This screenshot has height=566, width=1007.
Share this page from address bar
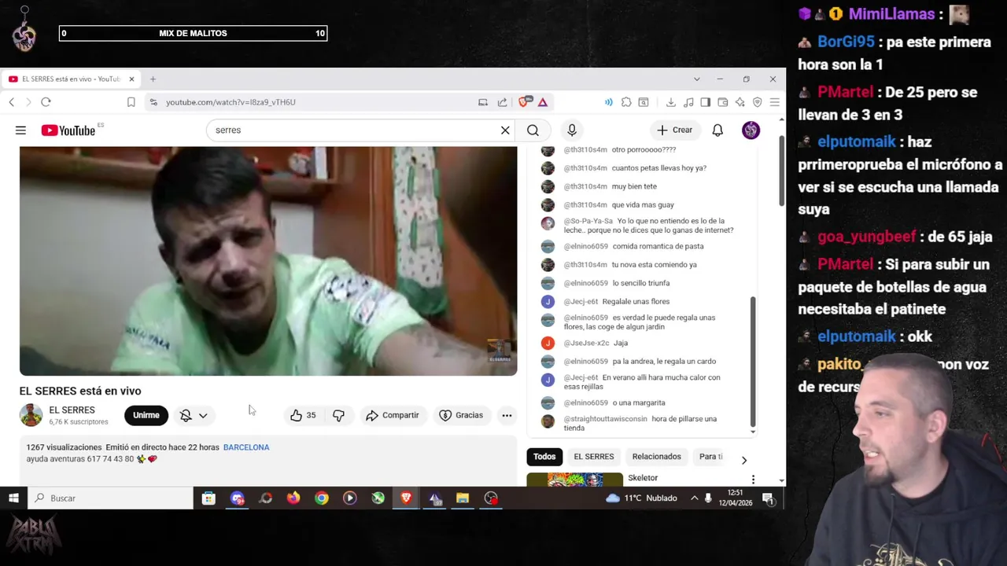click(x=502, y=102)
